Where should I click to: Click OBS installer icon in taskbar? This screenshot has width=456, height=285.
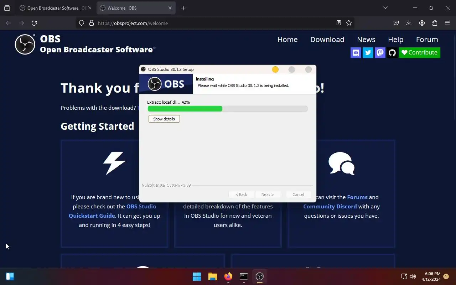pyautogui.click(x=259, y=276)
